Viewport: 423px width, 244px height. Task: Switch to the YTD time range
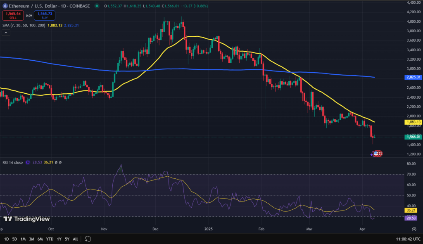pos(50,239)
